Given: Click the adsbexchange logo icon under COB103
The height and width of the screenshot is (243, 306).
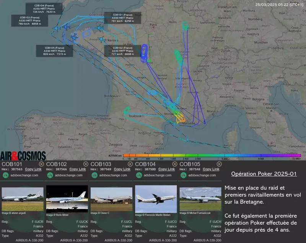Looking at the screenshot, I should [94, 175].
